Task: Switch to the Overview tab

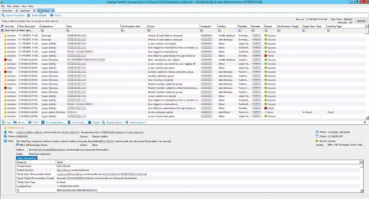Action: (x=7, y=11)
